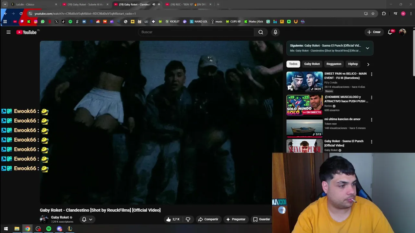Like the video with thumbs up
Viewport: 415px width, 233px height.
click(x=173, y=219)
